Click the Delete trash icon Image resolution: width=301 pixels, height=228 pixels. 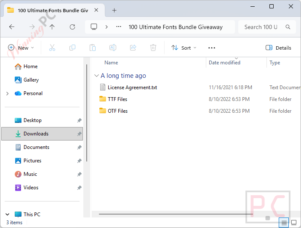(x=153, y=48)
